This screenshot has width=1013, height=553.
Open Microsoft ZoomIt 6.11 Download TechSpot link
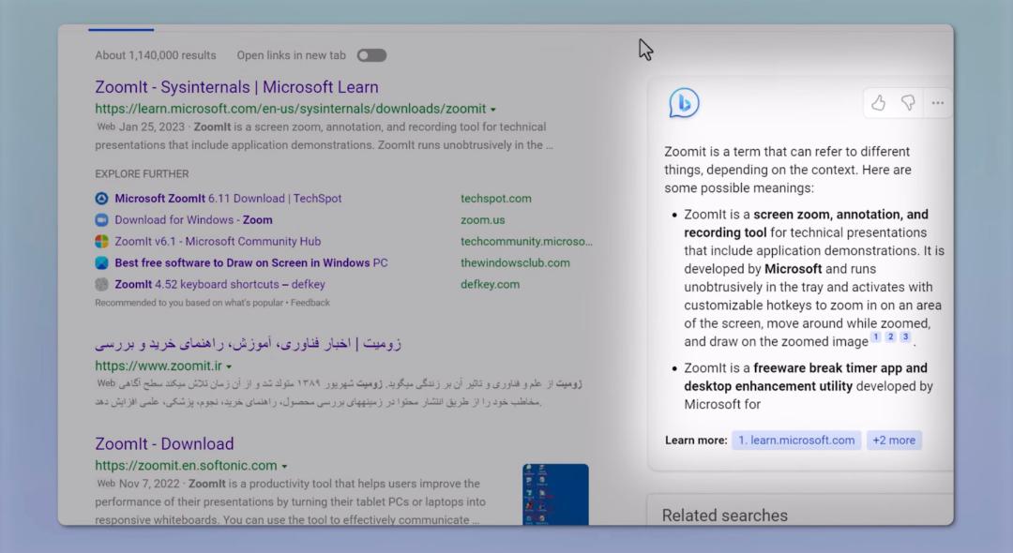click(x=228, y=198)
